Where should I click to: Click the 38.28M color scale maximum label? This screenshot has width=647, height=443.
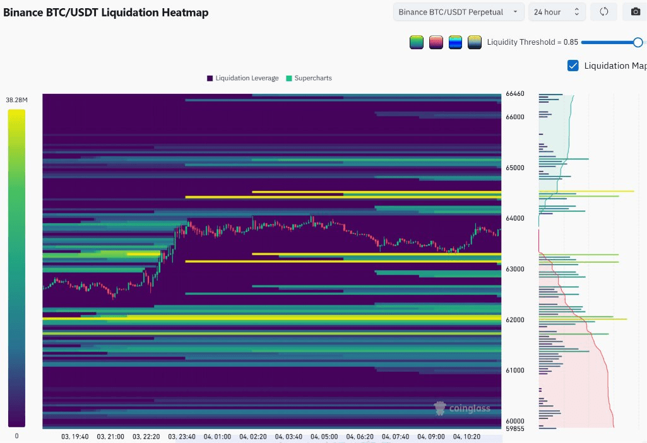pyautogui.click(x=16, y=100)
